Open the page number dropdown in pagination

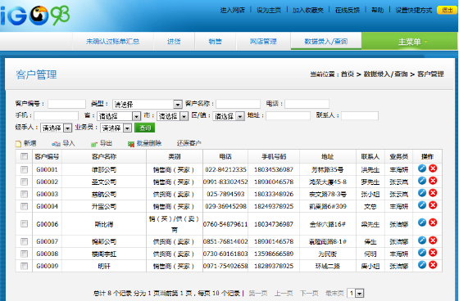coord(356,293)
